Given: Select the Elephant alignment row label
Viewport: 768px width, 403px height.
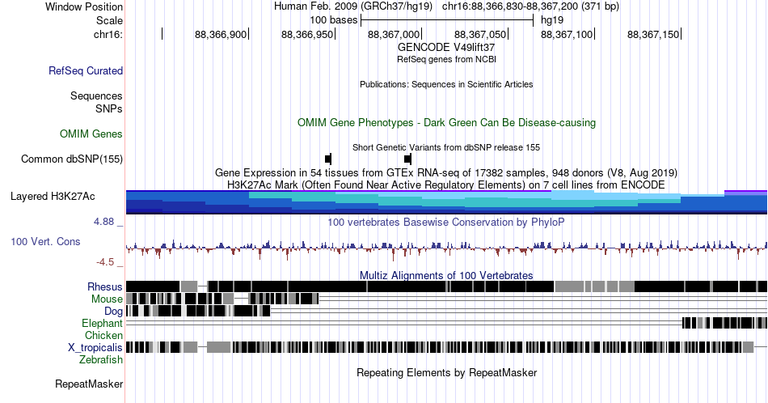Looking at the screenshot, I should coord(103,323).
